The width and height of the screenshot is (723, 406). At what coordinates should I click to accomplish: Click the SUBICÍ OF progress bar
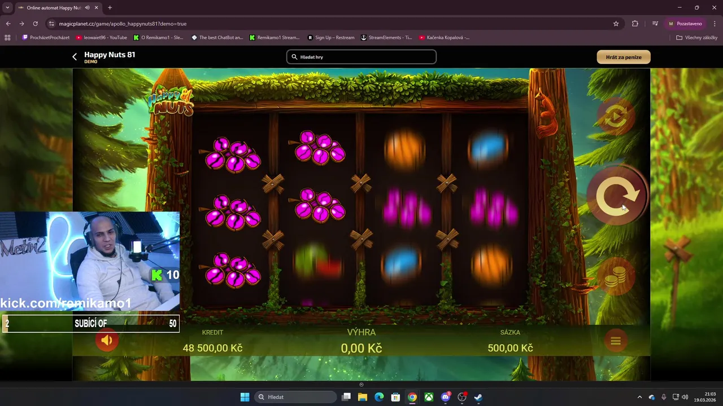90,324
